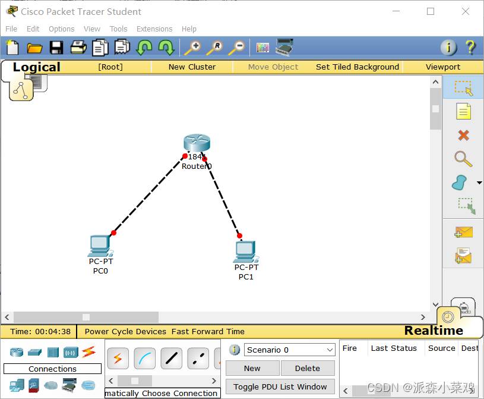The height and width of the screenshot is (399, 484).
Task: Click the Zoom Reset magnifier icon
Action: [x=214, y=48]
